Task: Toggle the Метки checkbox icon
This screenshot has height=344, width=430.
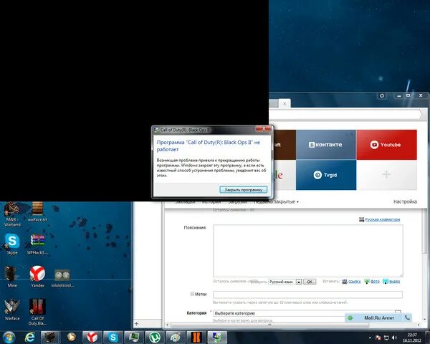Action: (192, 294)
